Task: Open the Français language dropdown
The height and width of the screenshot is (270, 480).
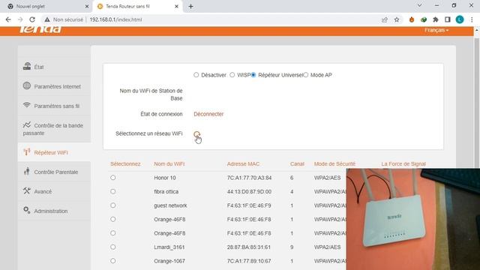Action: tap(436, 30)
